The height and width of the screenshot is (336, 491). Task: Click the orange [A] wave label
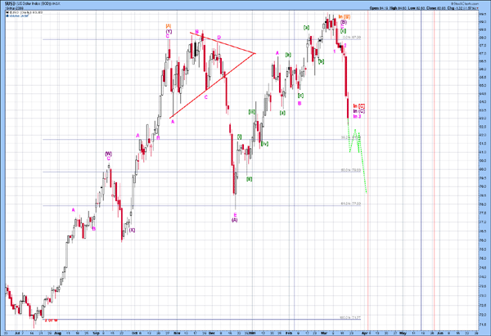[x=169, y=26]
